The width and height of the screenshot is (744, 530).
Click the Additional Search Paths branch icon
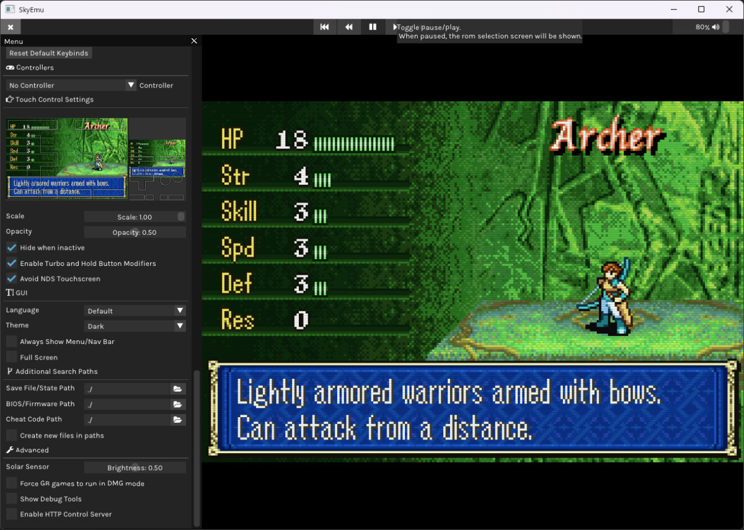click(10, 371)
